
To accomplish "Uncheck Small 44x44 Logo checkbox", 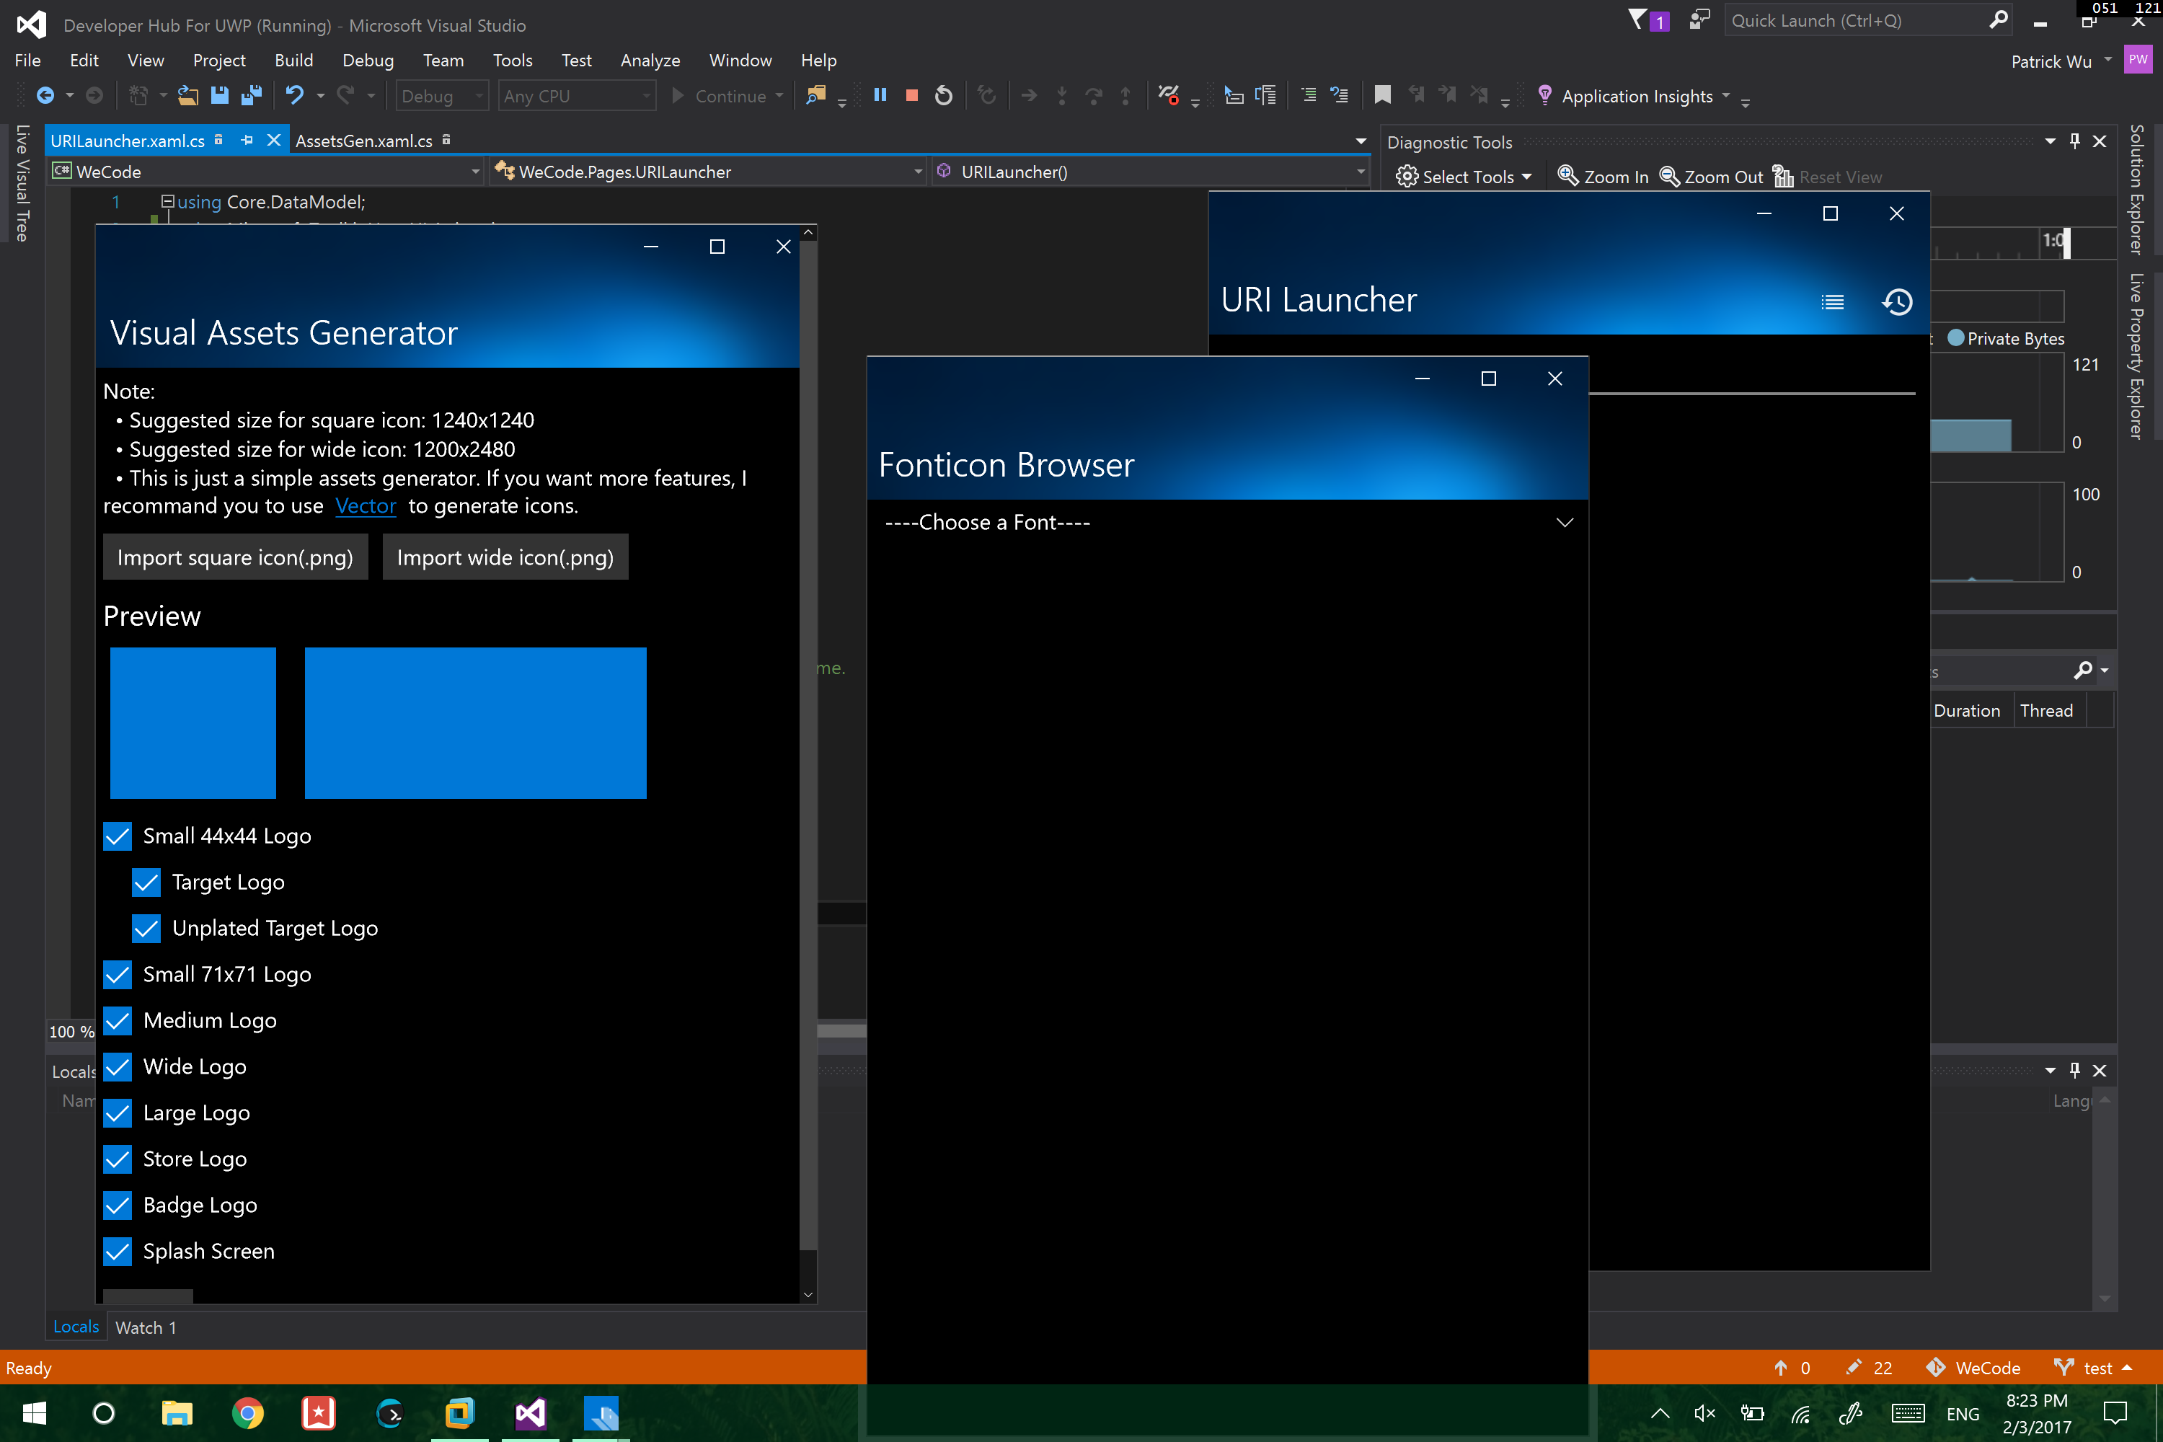I will pos(118,836).
